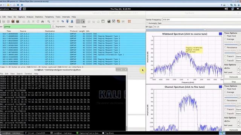Click the Normal size zoom toolbar icon
The height and width of the screenshot is (135, 241).
pos(98,21)
